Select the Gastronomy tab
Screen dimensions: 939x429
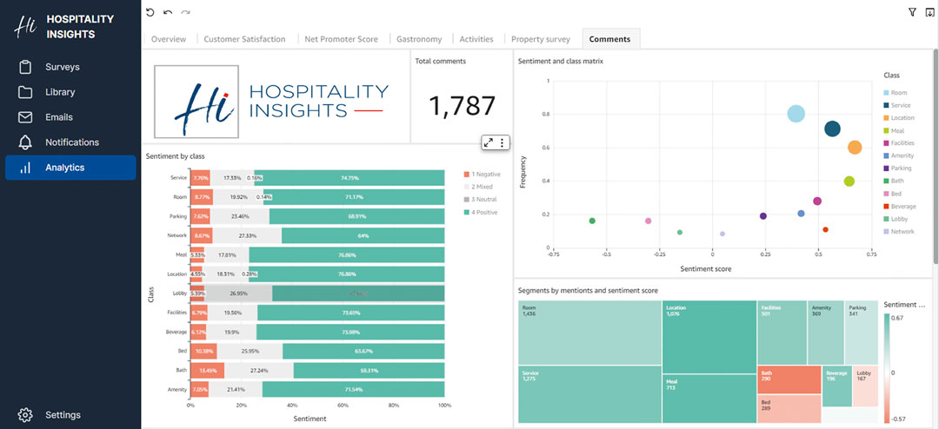point(419,39)
